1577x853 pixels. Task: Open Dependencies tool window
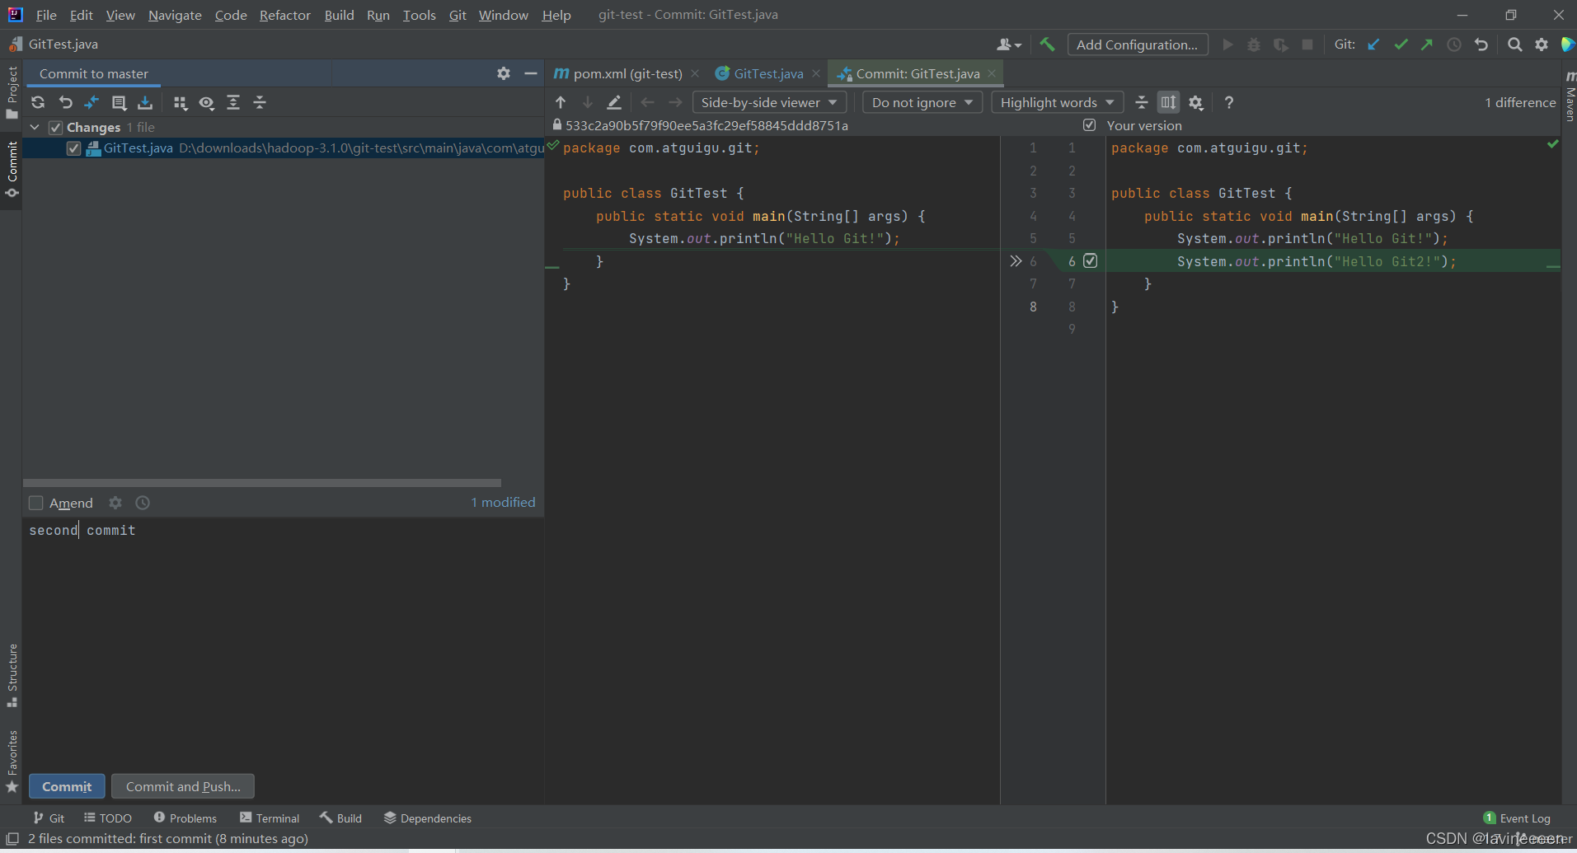[x=427, y=818]
